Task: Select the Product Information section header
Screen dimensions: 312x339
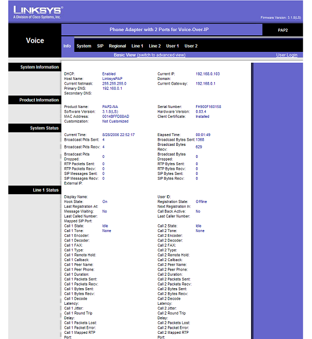Action: pos(39,100)
